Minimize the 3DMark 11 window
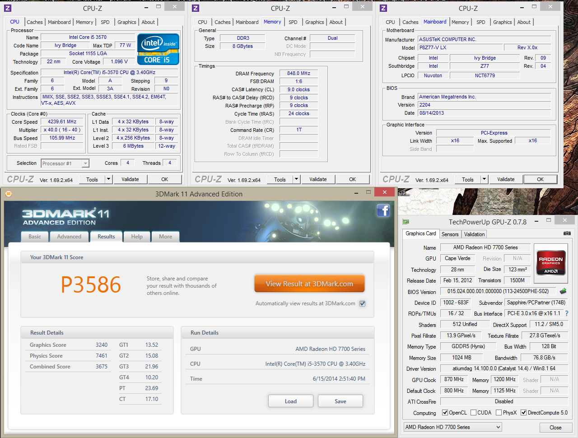The height and width of the screenshot is (438, 578). [x=356, y=193]
